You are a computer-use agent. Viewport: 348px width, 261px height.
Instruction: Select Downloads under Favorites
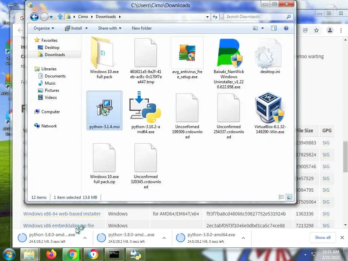point(55,55)
